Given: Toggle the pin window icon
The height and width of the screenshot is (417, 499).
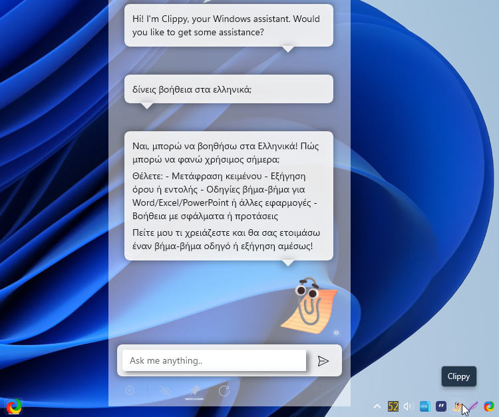Looking at the screenshot, I should [194, 391].
